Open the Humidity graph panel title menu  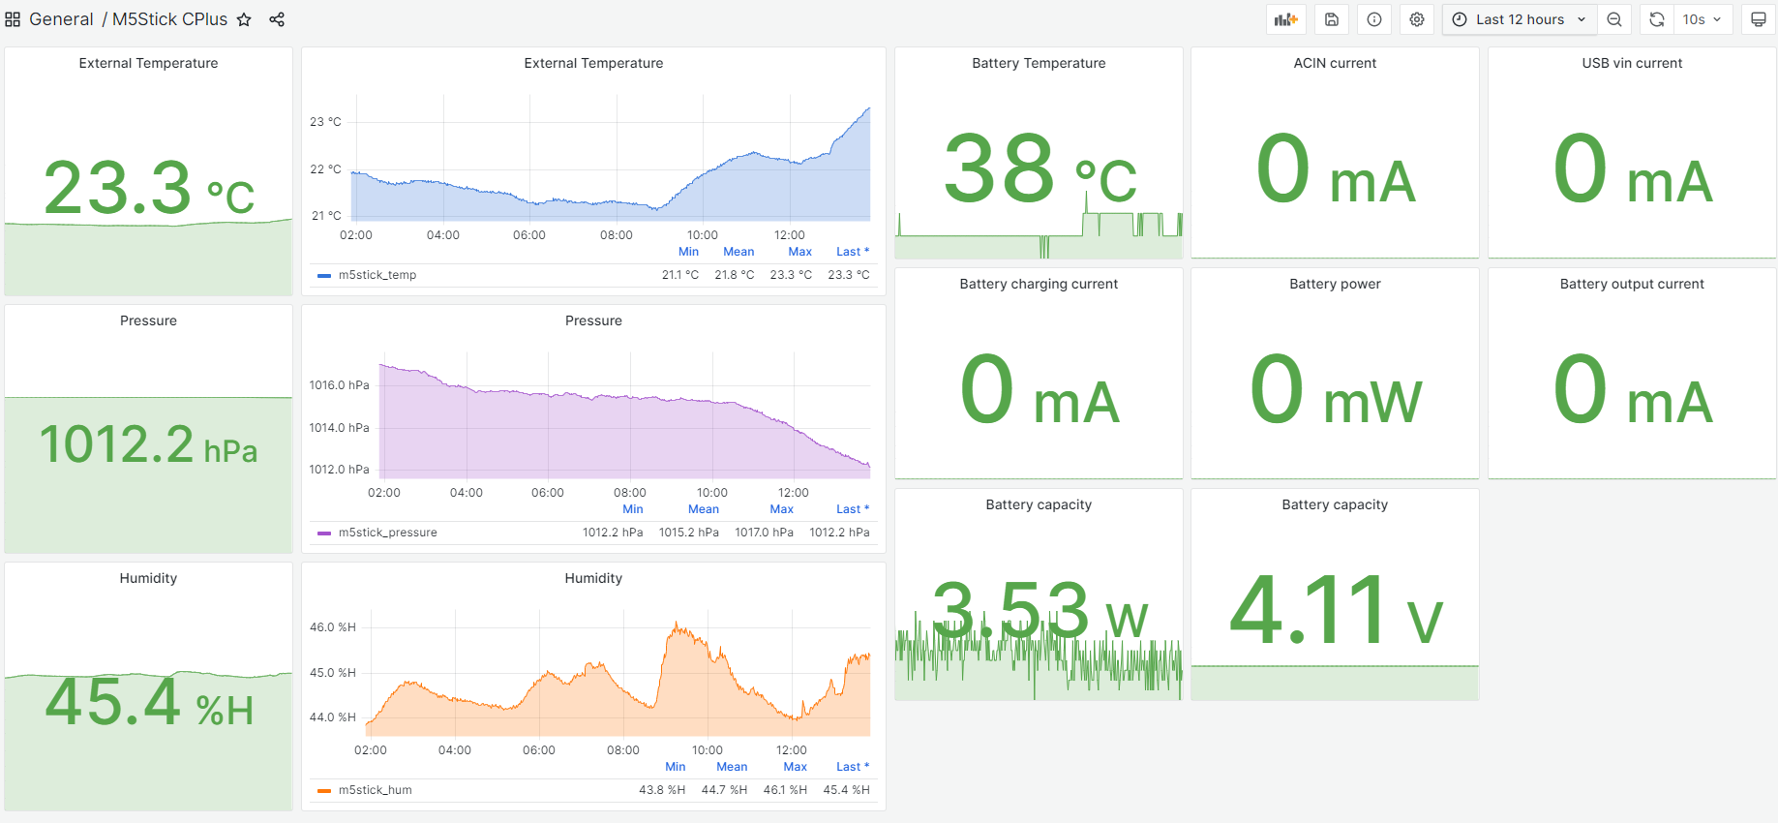click(593, 578)
